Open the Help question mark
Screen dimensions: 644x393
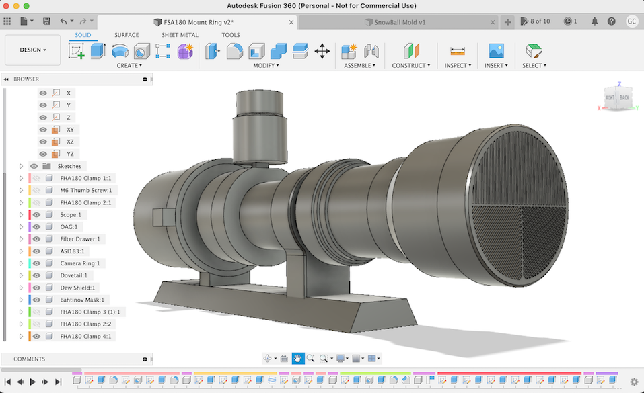tap(611, 21)
